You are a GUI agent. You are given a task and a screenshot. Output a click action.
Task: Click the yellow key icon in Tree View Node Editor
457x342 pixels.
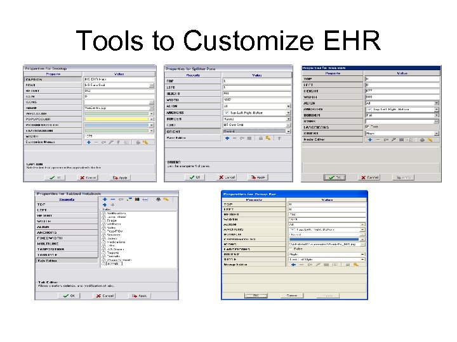[430, 140]
